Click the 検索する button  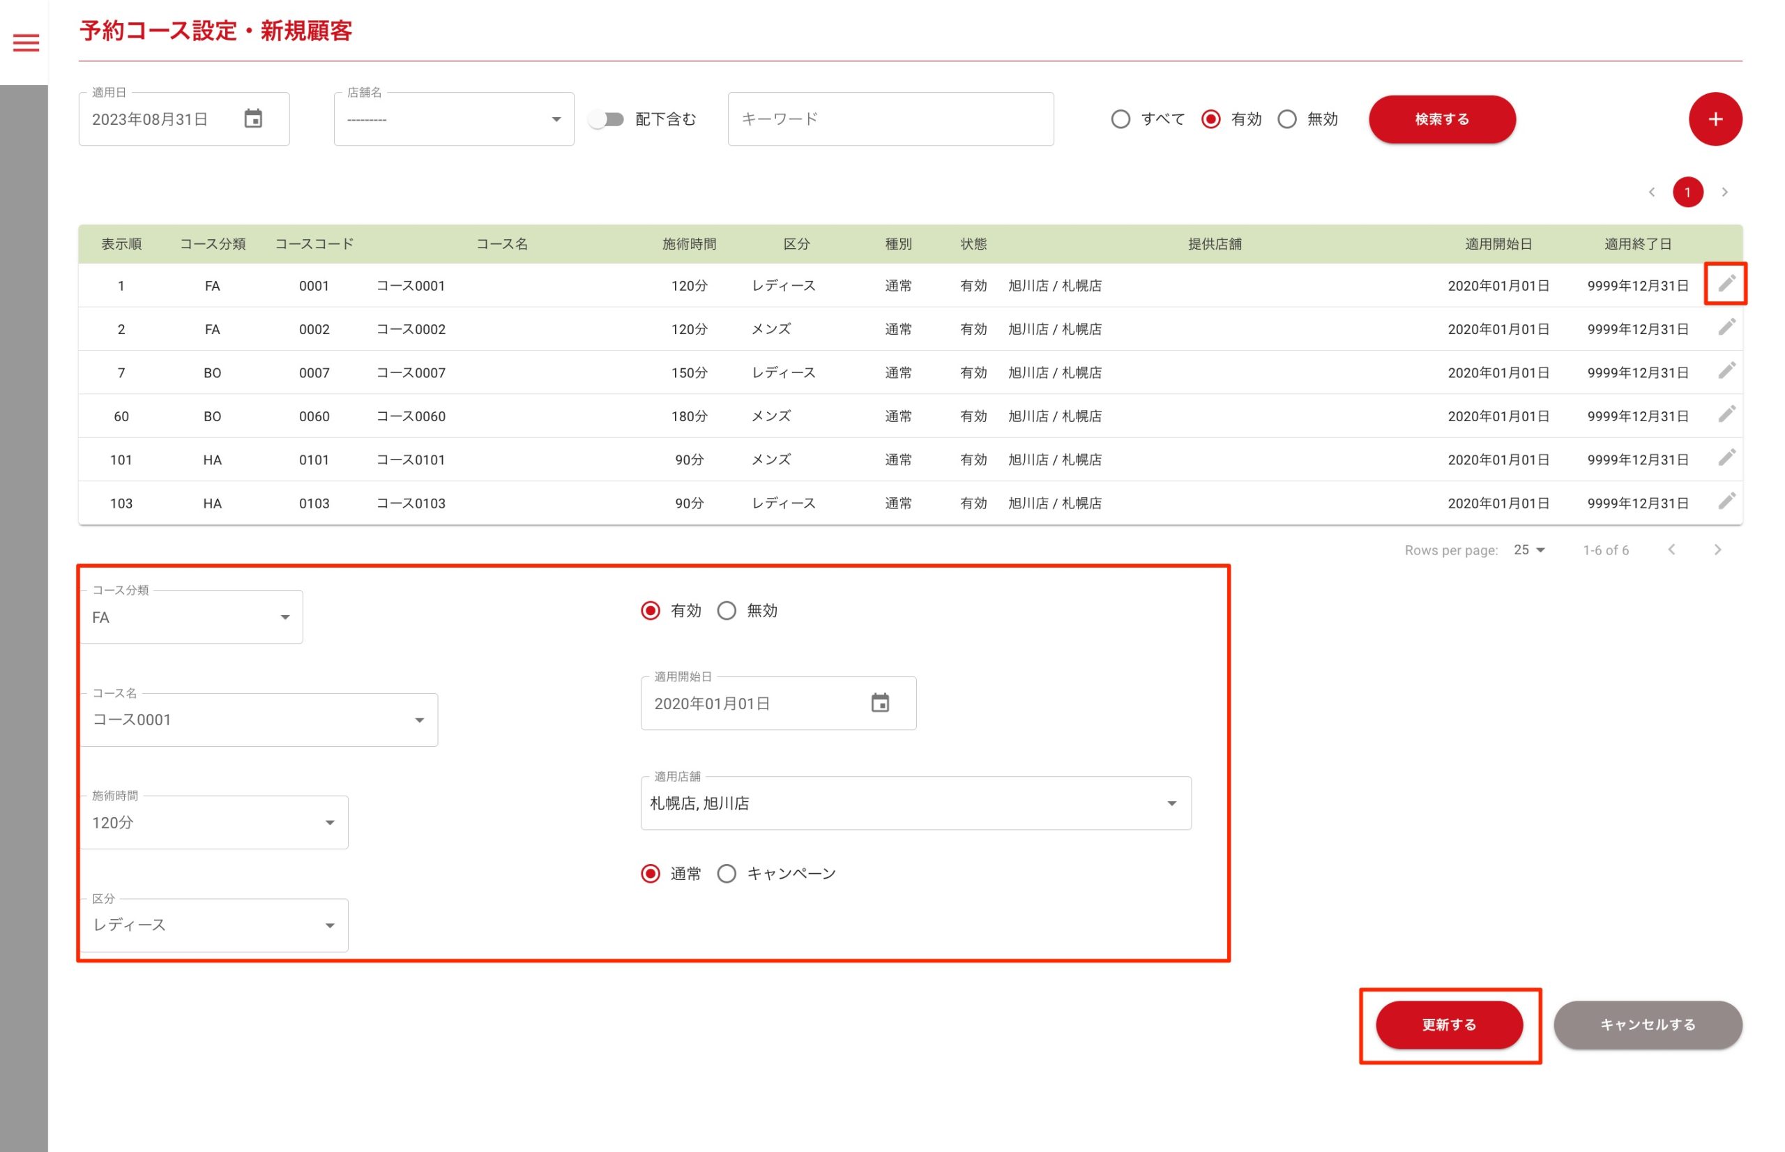(1441, 119)
